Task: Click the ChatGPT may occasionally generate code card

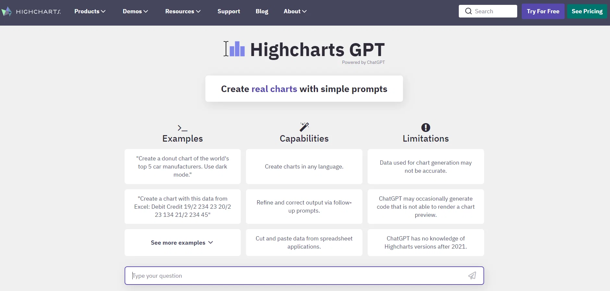Action: coord(426,207)
